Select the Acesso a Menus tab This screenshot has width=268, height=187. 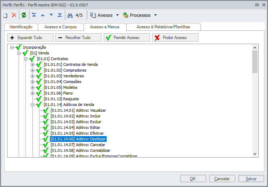(x=105, y=27)
